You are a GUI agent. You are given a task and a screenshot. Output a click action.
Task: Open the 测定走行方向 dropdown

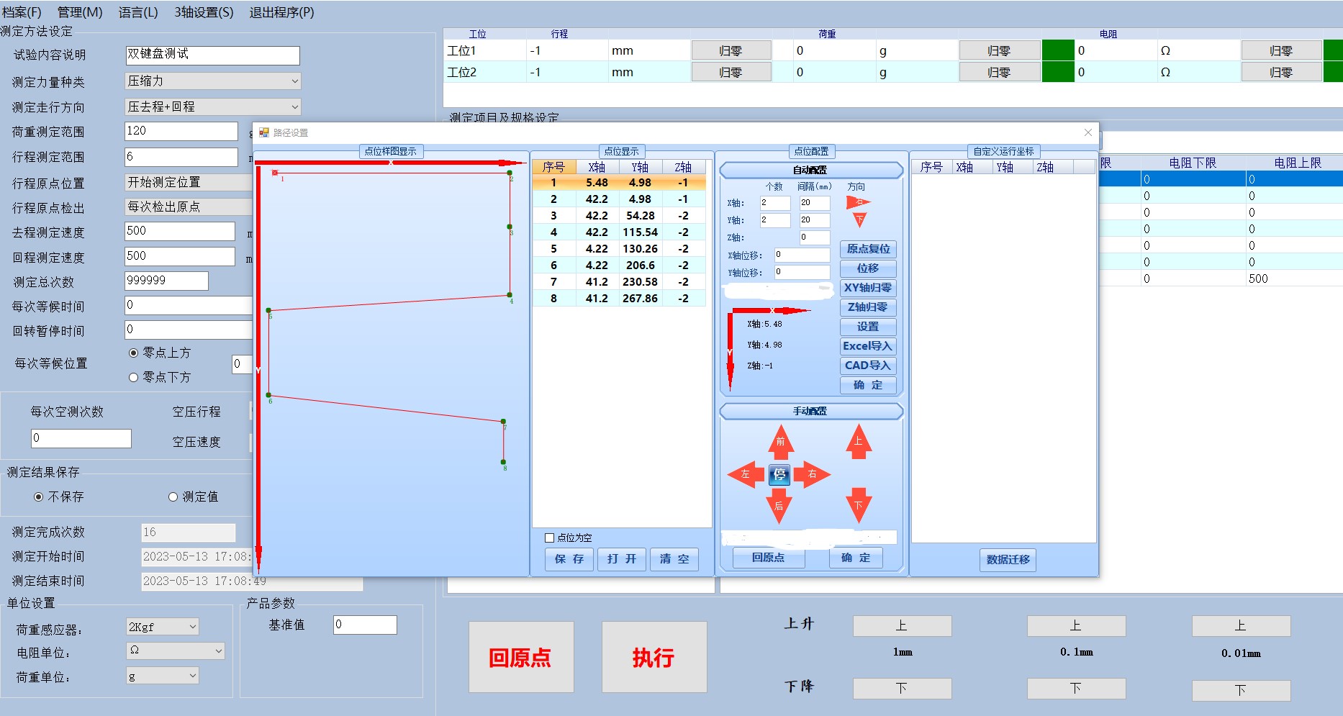(x=213, y=107)
